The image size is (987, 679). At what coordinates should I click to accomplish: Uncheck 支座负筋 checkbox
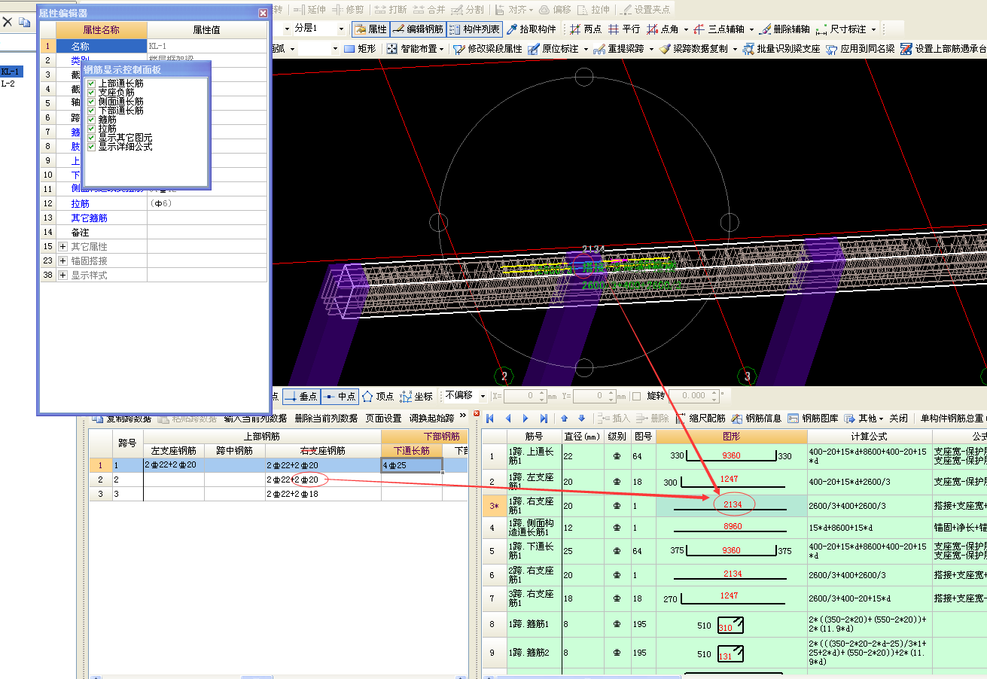tap(91, 93)
